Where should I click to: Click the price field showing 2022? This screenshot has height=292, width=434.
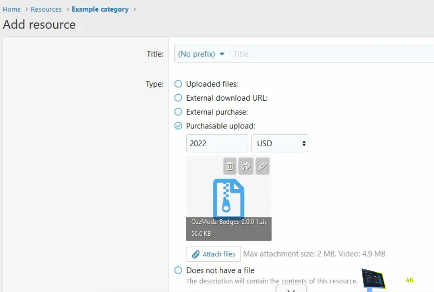(217, 143)
